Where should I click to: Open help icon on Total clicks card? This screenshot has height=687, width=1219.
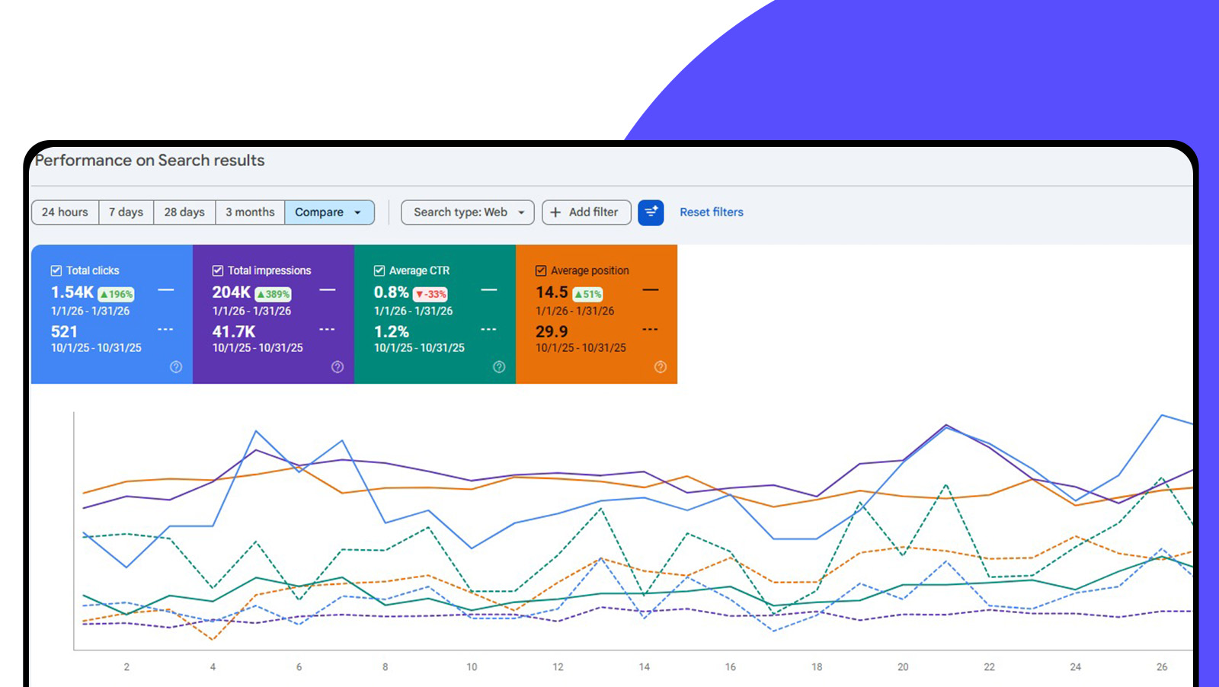(176, 367)
